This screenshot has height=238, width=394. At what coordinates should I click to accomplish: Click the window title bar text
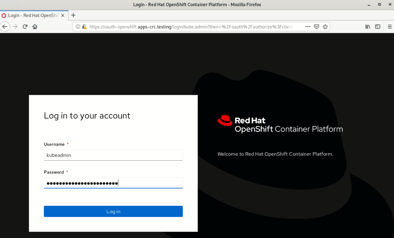coord(197,5)
